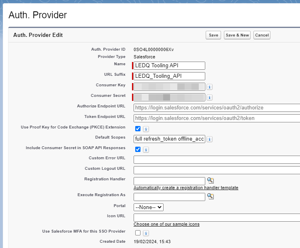The image size is (300, 248).
Task: Select the Consumer Secret field
Action: pyautogui.click(x=169, y=97)
